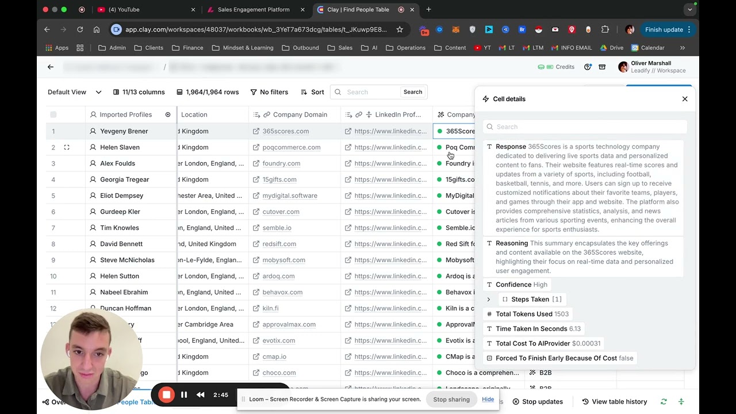The width and height of the screenshot is (736, 414).
Task: Expand row 2 with the expand icon
Action: [67, 147]
